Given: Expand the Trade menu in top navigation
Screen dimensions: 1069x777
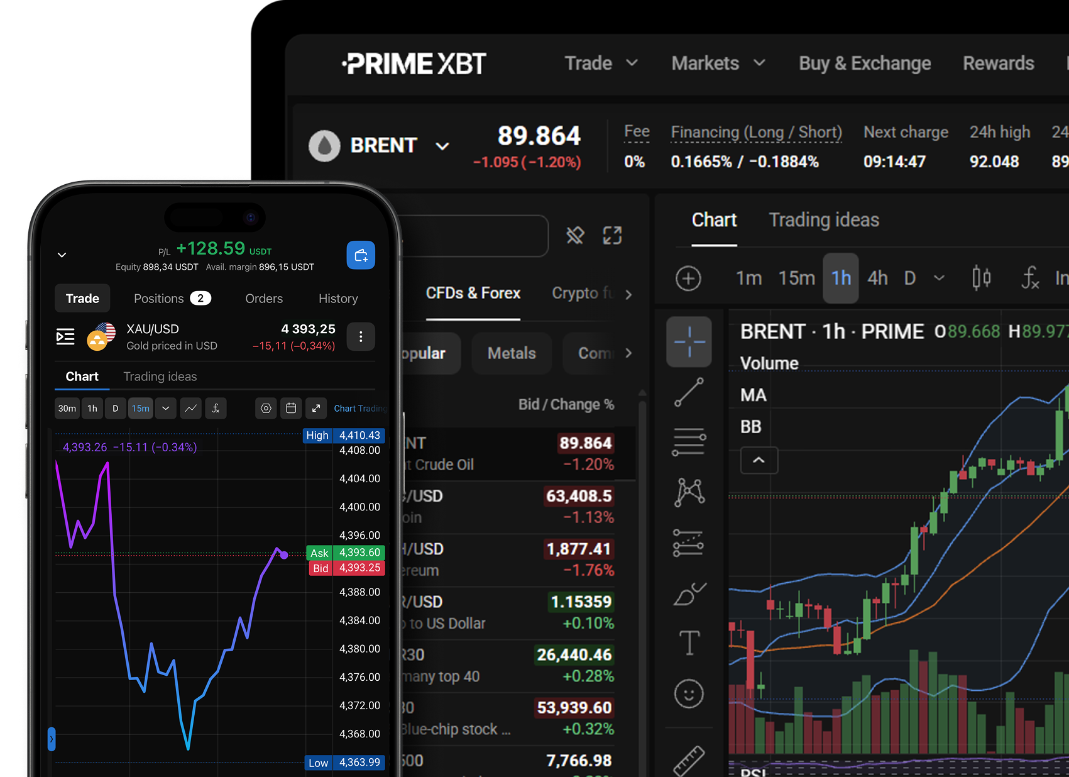Looking at the screenshot, I should [601, 63].
